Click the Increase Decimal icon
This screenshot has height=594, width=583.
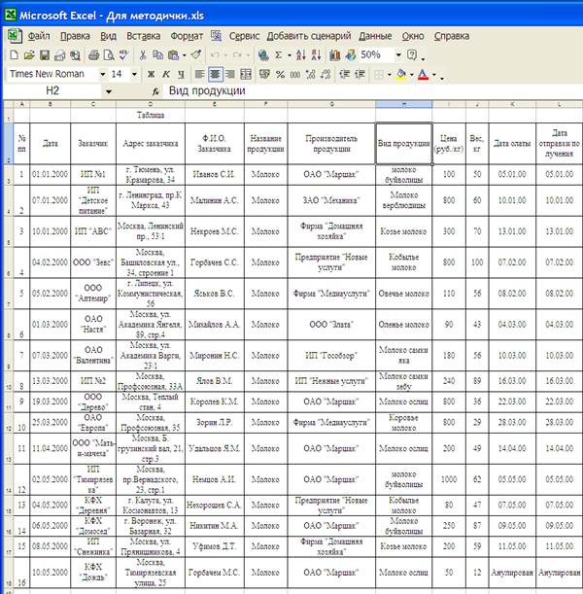(310, 74)
